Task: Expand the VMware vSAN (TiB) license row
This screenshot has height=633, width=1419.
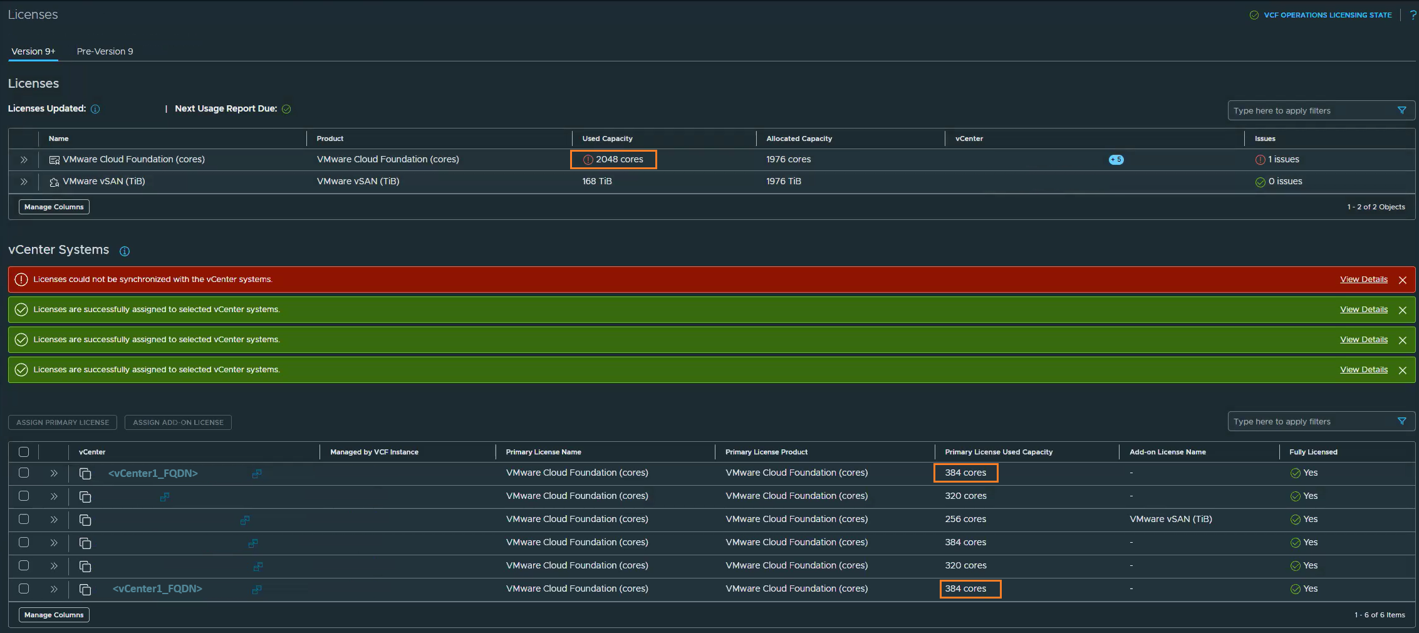Action: 24,182
